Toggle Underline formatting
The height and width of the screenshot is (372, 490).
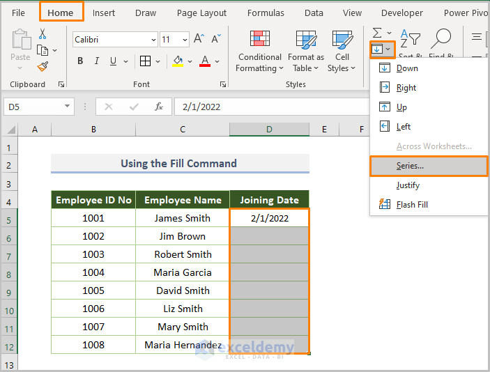113,61
